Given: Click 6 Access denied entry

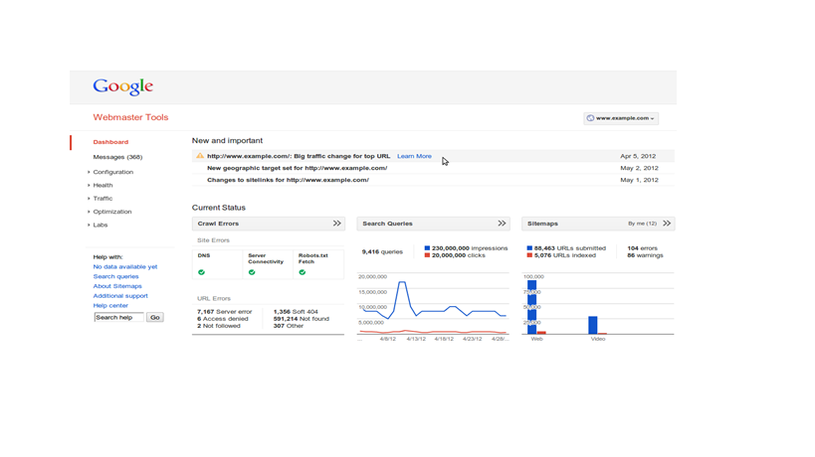Looking at the screenshot, I should pyautogui.click(x=223, y=319).
